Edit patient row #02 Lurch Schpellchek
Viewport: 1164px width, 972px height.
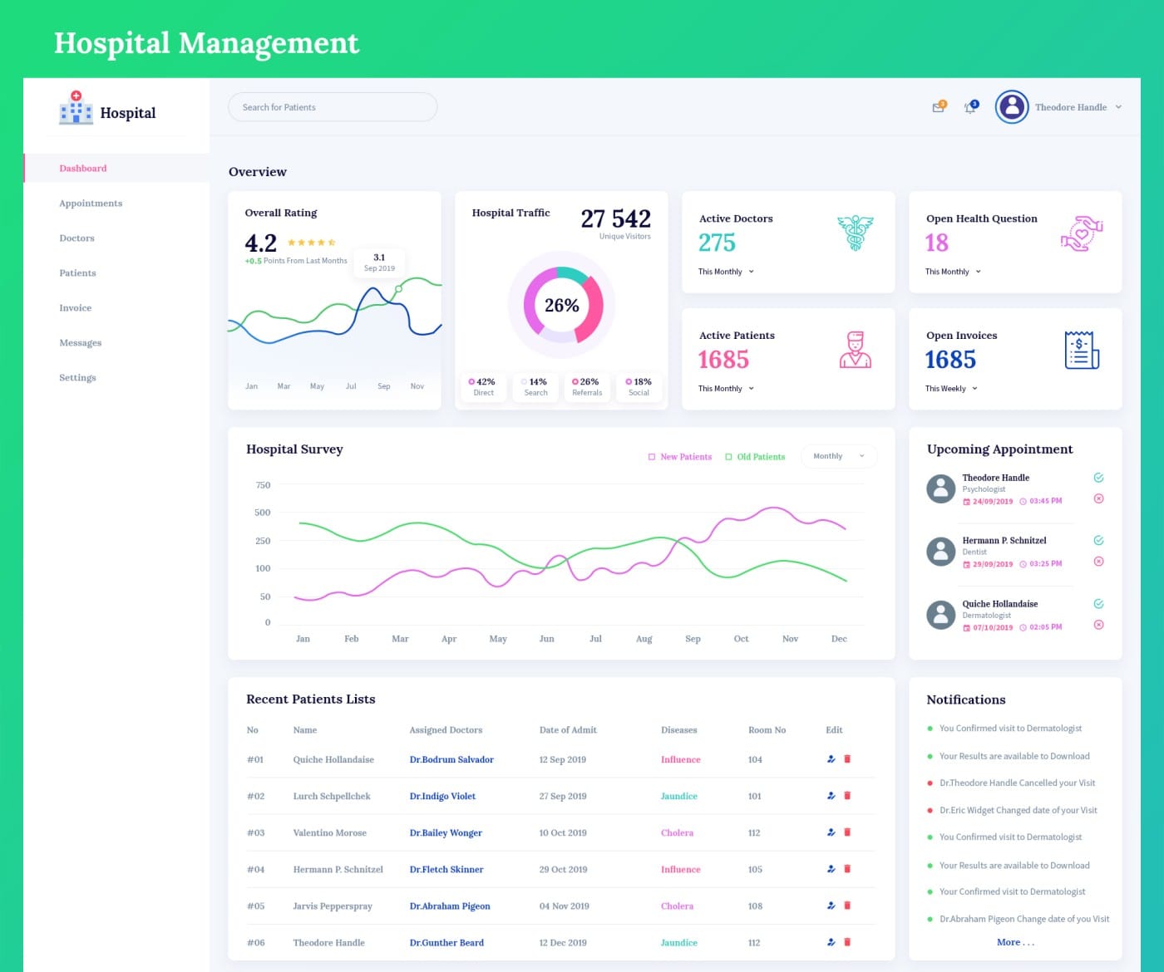[831, 796]
